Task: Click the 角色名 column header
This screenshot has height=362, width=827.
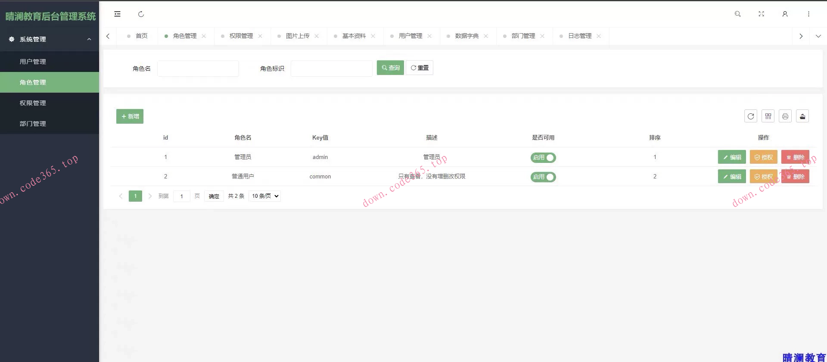Action: coord(243,138)
